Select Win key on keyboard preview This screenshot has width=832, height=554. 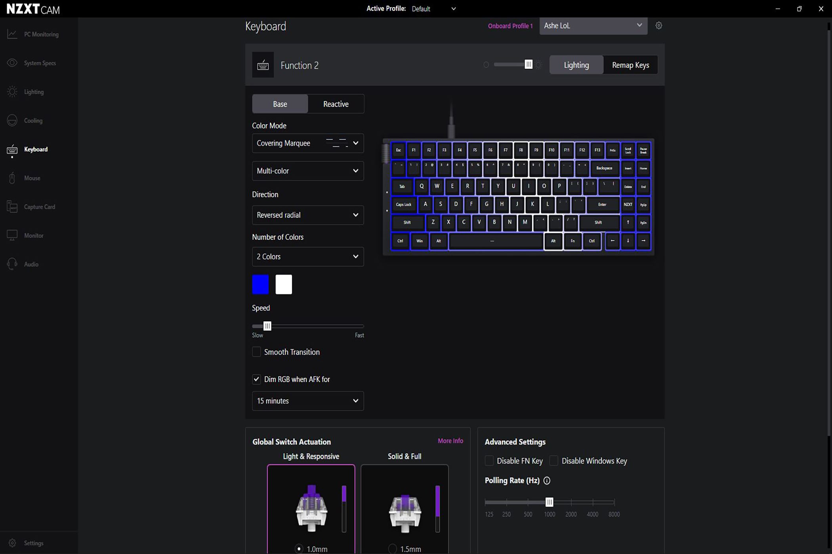[x=420, y=241]
